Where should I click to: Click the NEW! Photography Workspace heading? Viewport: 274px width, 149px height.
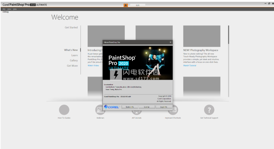click(x=201, y=50)
